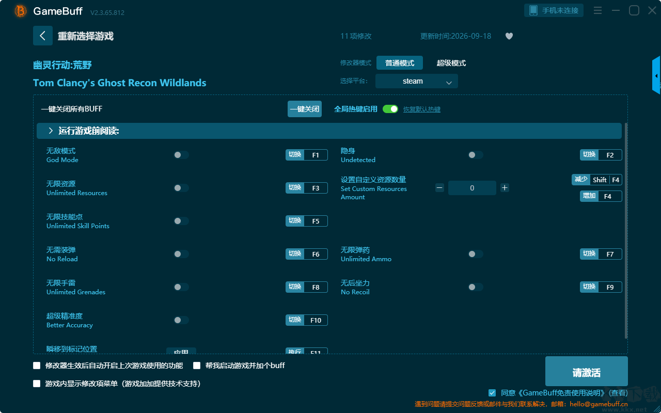Viewport: 661px width, 413px height.
Task: Click the F7 Unlimited Ammo hotkey button
Action: (601, 254)
